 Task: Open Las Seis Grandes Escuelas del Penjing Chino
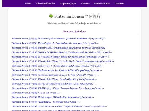pos(54,84)
